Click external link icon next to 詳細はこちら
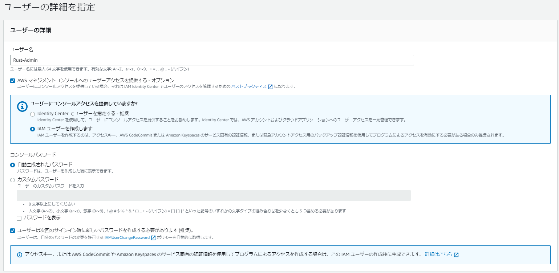The width and height of the screenshot is (559, 273). click(x=456, y=254)
